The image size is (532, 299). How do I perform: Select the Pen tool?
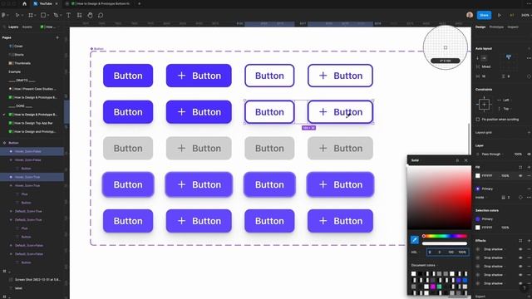click(x=56, y=15)
